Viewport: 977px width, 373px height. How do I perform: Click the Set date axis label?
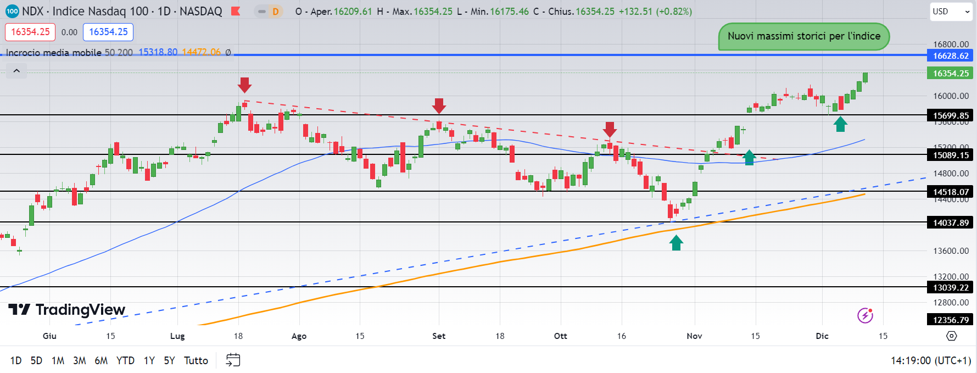[439, 336]
